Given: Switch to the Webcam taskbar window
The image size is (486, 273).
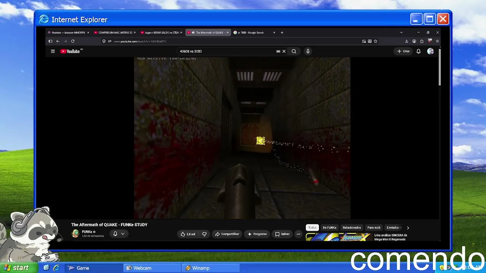Looking at the screenshot, I should [152, 268].
